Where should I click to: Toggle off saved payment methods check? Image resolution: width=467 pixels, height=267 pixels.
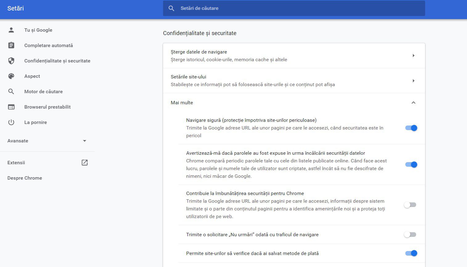click(x=411, y=253)
